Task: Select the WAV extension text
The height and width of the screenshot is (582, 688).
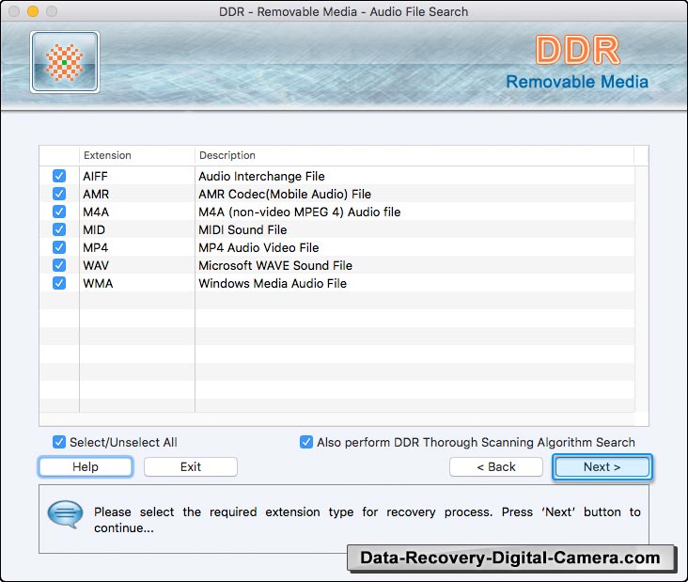Action: coord(96,265)
